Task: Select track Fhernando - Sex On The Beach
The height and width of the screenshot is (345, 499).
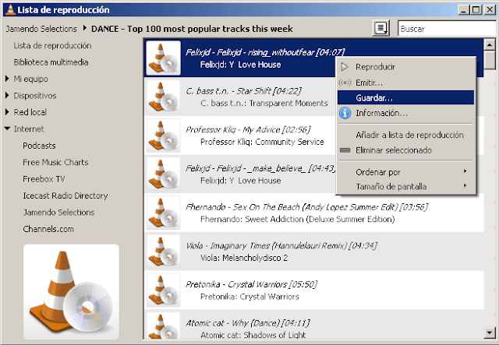Action: point(306,207)
